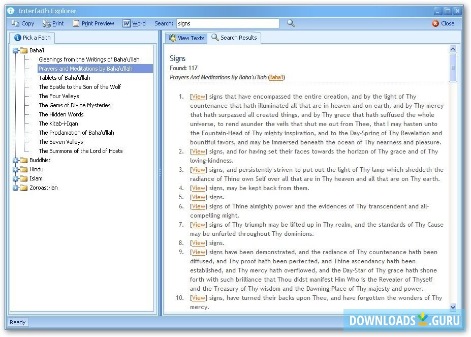Image resolution: width=471 pixels, height=337 pixels.
Task: Click the search text input field
Action: [x=227, y=23]
